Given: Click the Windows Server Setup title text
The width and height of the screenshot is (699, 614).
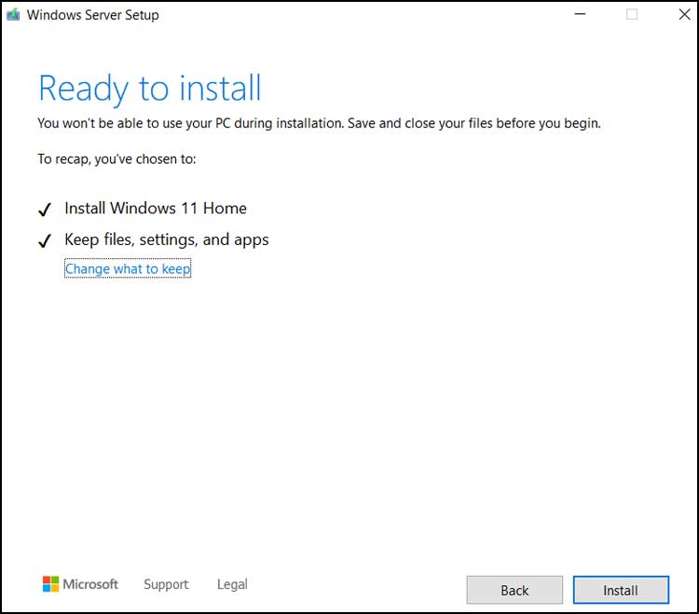Looking at the screenshot, I should click(93, 15).
